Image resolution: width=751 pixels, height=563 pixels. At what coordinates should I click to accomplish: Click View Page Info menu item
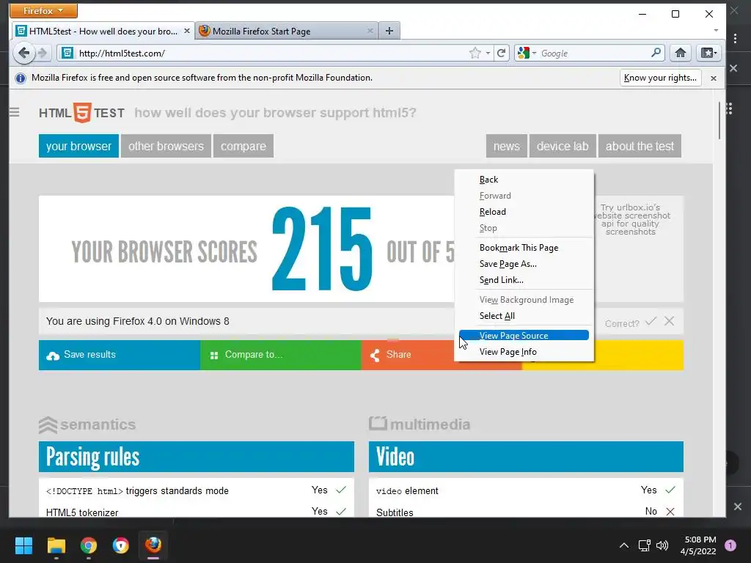point(524,352)
